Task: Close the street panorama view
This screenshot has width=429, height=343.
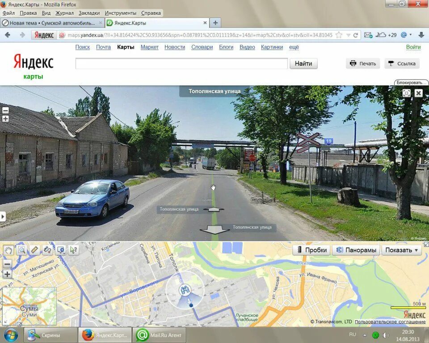Action: pyautogui.click(x=418, y=93)
